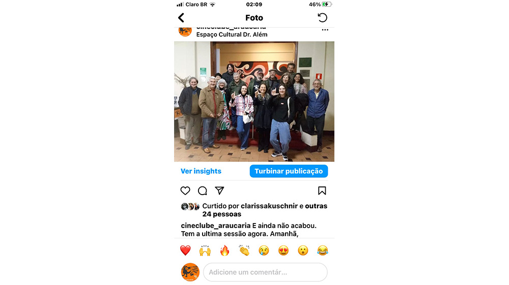This screenshot has height=285, width=509.
Task: Open comments with the speech bubble icon
Action: click(x=203, y=191)
